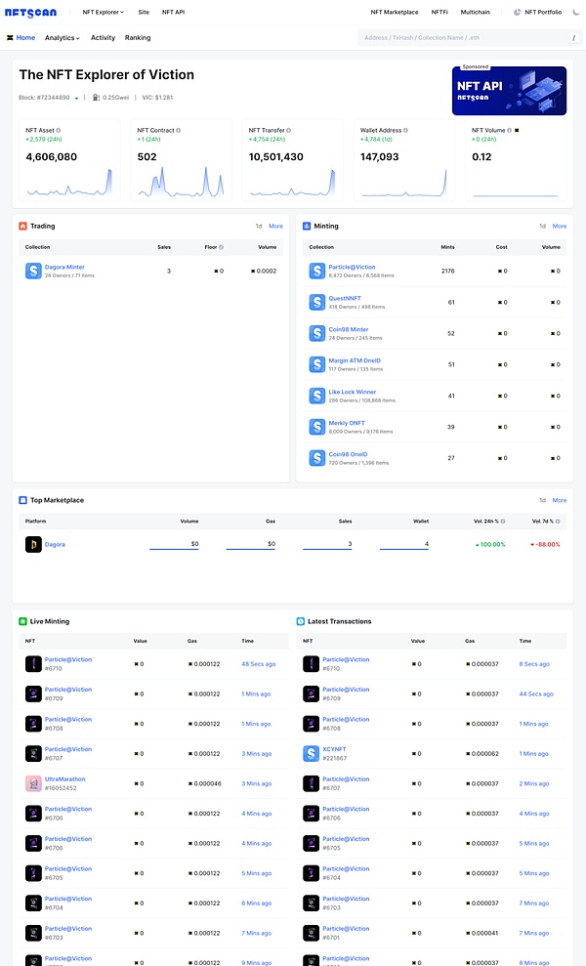
Task: Click the Like Lock Winner collection icon
Action: (x=316, y=396)
